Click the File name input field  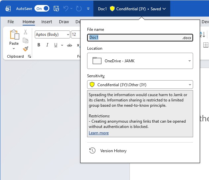pos(134,37)
